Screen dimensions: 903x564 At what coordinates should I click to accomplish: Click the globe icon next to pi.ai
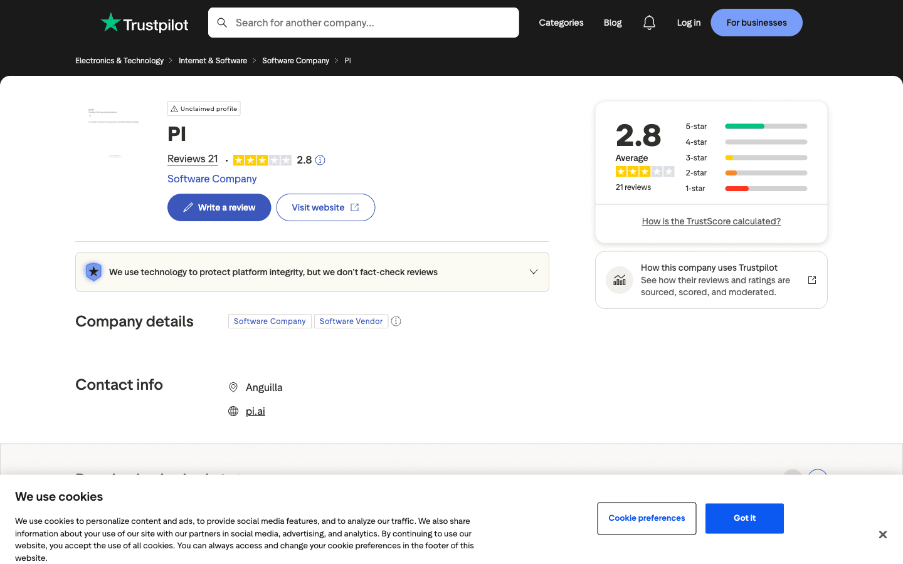[233, 410]
